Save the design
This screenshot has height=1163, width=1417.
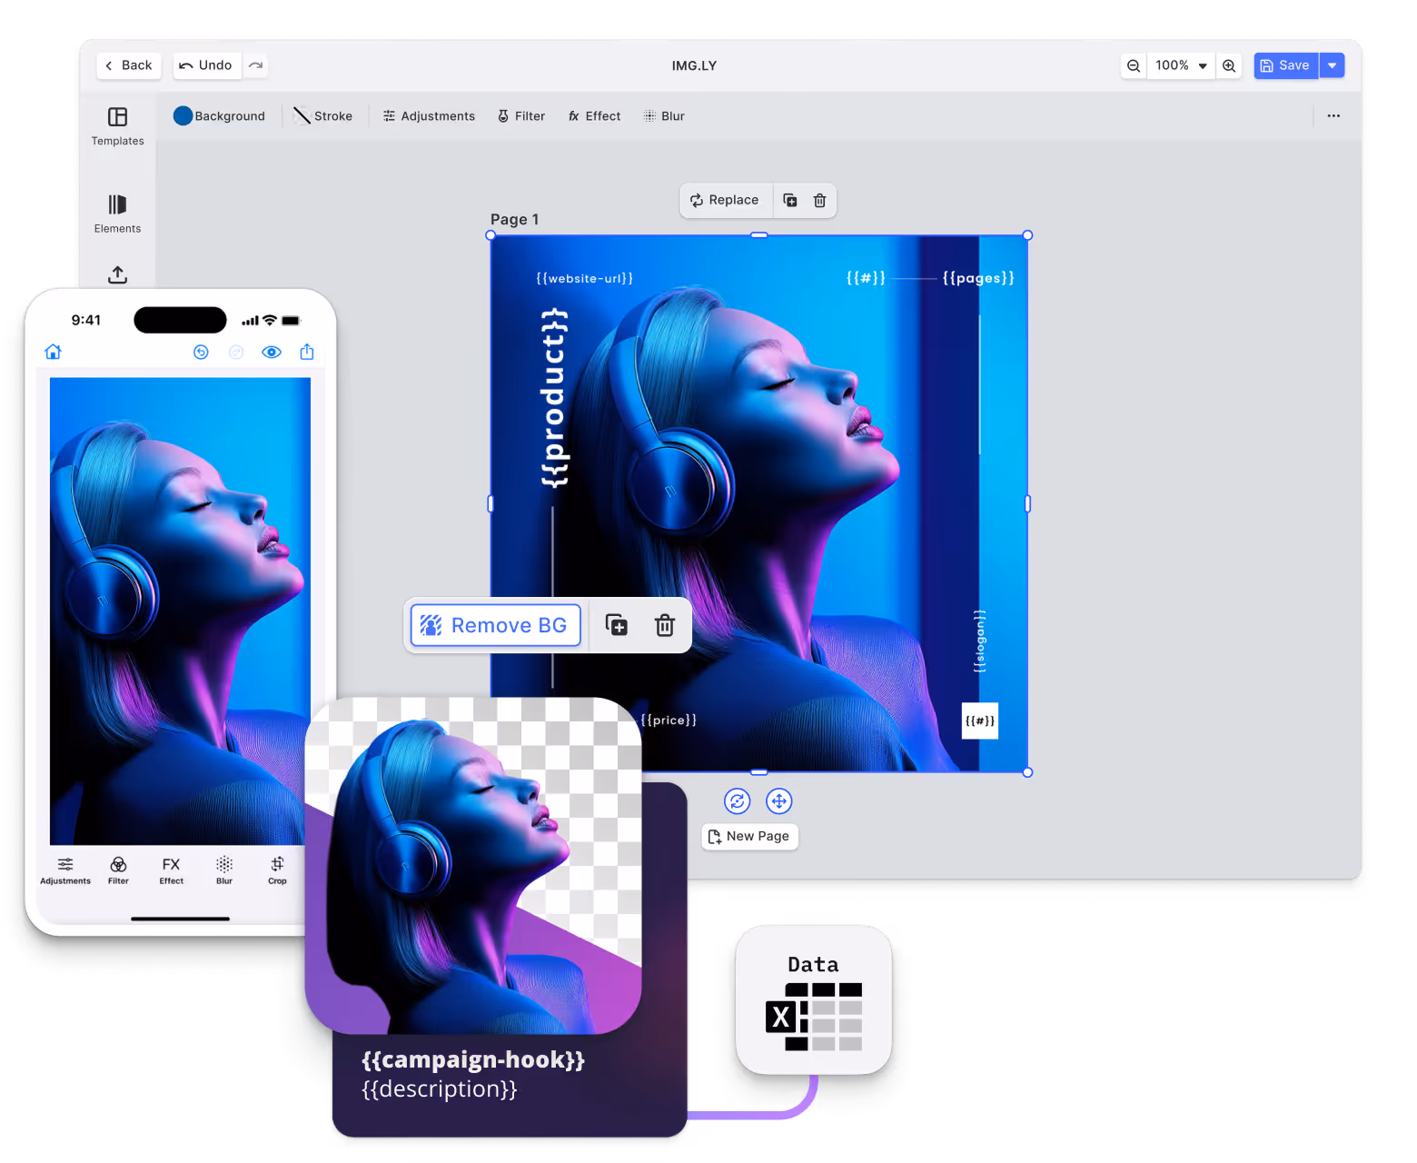(1285, 65)
